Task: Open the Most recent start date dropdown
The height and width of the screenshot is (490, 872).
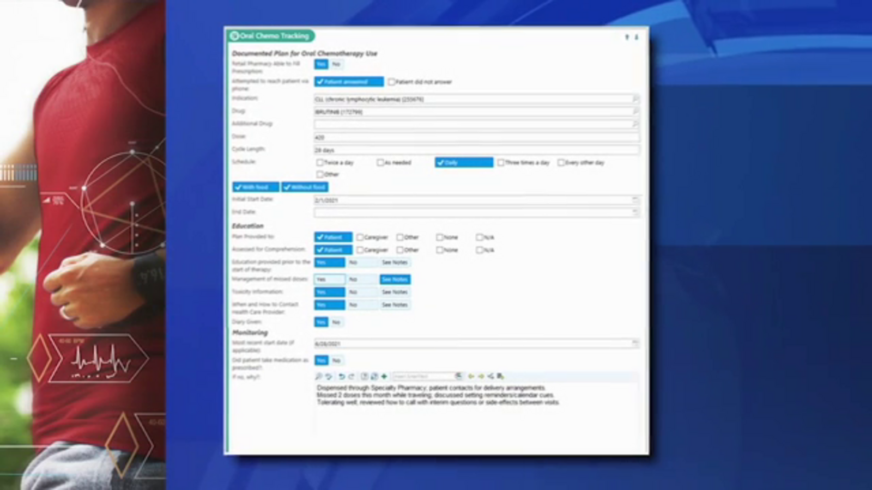Action: pyautogui.click(x=635, y=344)
